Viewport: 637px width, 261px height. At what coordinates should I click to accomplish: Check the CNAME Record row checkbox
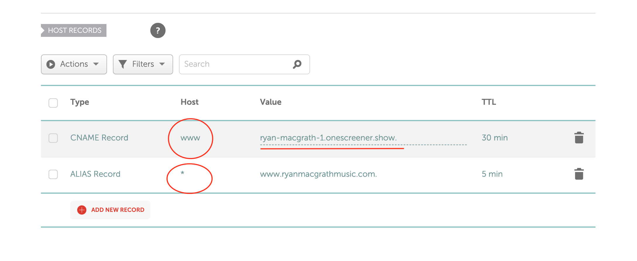point(53,138)
